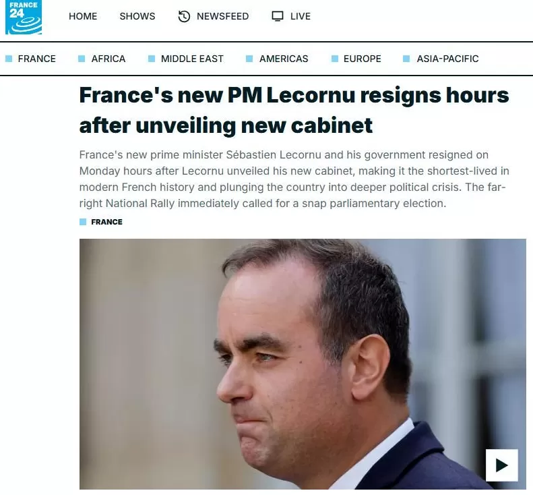
Task: Click blue square beside Africa section
Action: 82,59
